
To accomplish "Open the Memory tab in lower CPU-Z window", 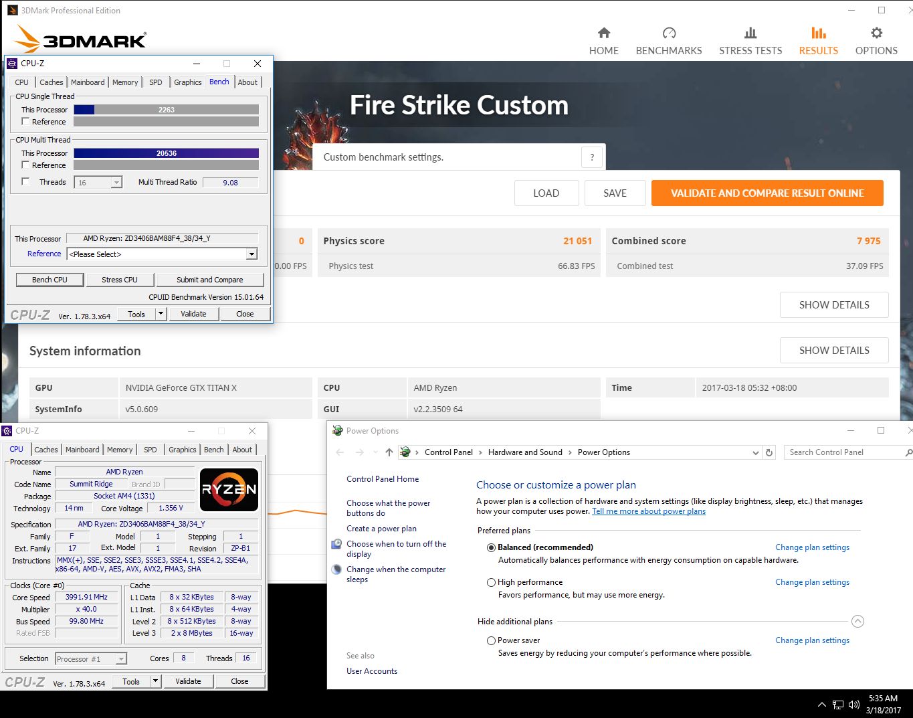I will click(120, 450).
